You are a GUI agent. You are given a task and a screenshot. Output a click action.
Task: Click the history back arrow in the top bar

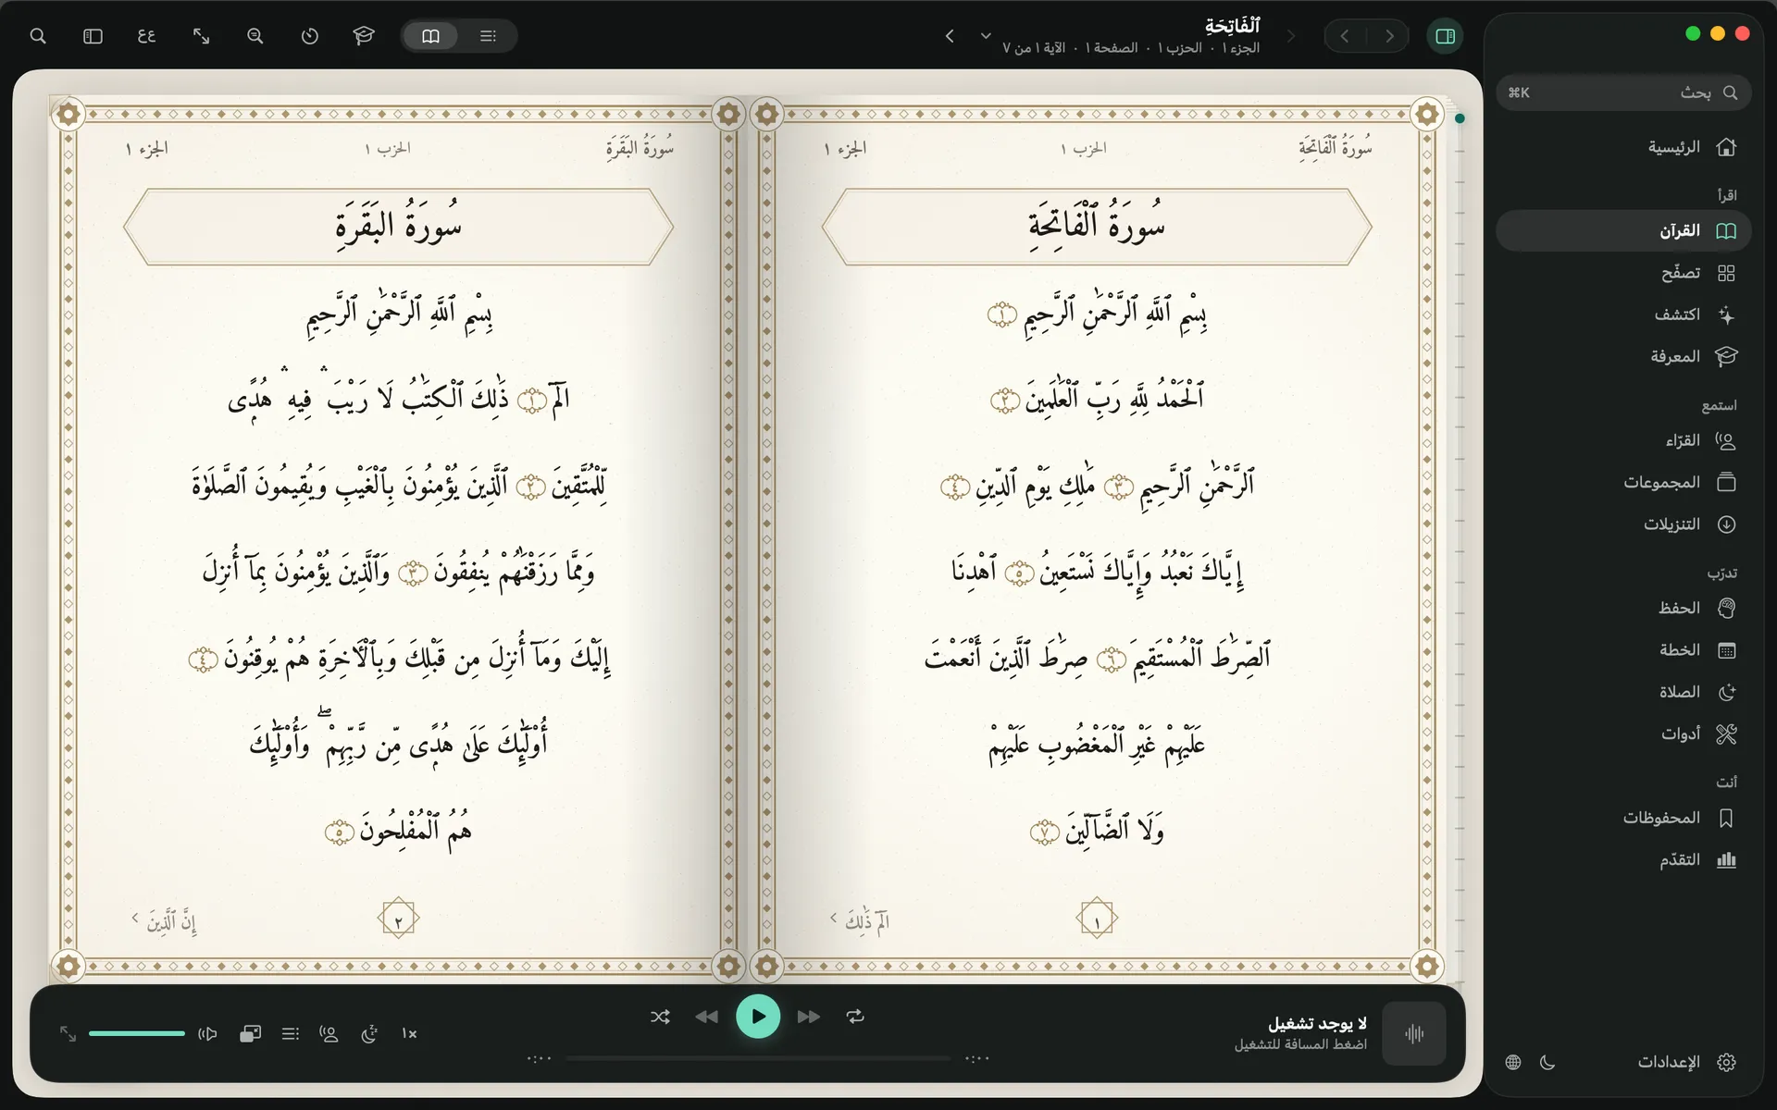click(1345, 36)
